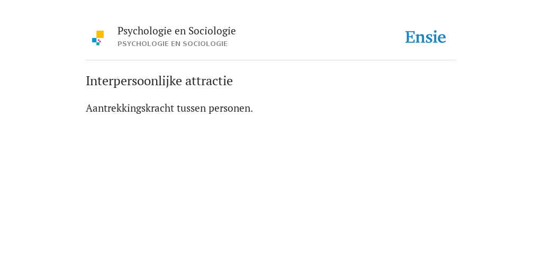The height and width of the screenshot is (271, 542).
Task: Click the teal square in the logo
Action: [98, 44]
